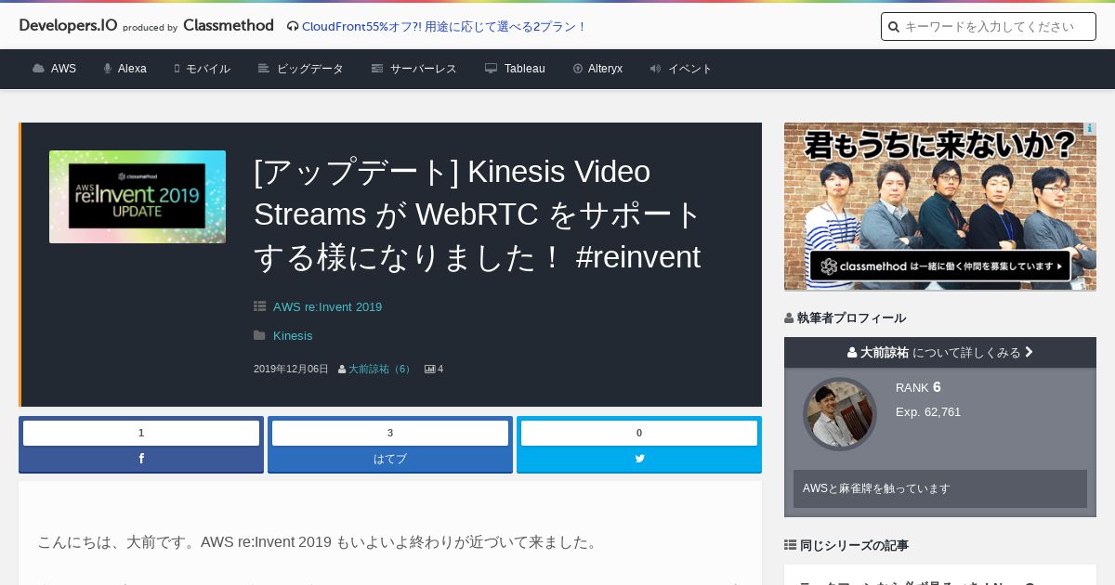Click the list icon beside AWS re:Invent 2019
Screen dimensions: 1115x585
tap(260, 306)
